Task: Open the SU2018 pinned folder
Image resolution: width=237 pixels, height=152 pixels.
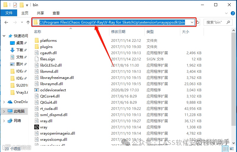Action: pos(20,85)
